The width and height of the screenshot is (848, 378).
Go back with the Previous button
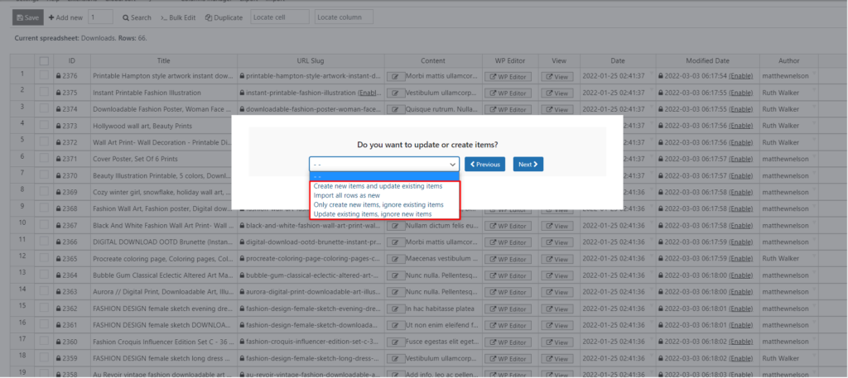[x=484, y=164]
